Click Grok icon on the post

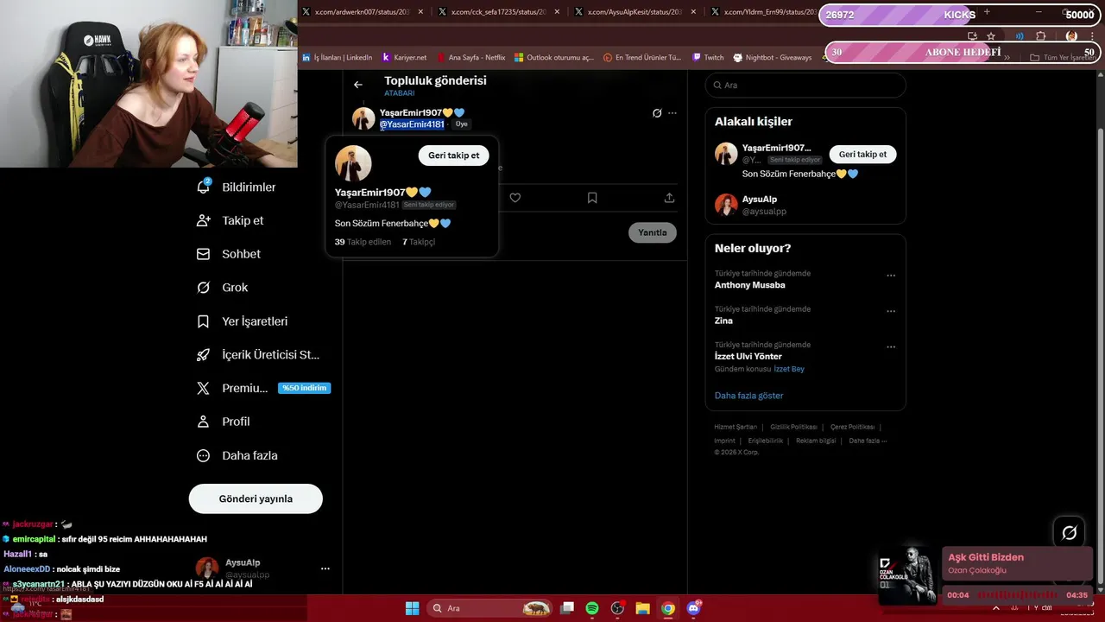tap(657, 113)
